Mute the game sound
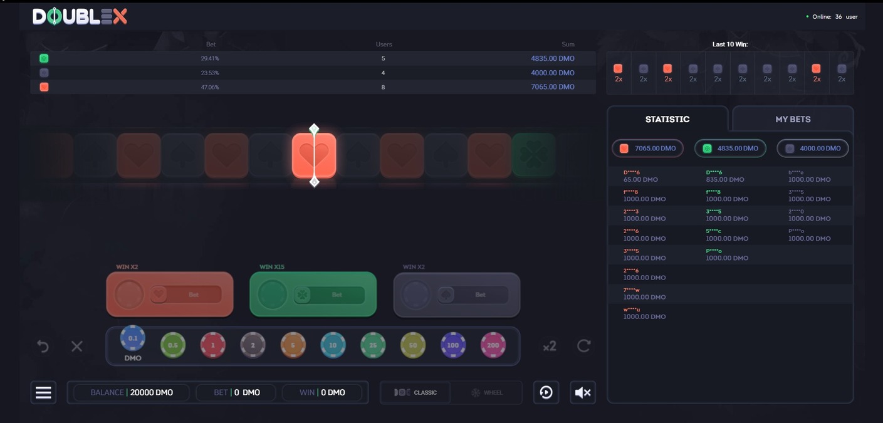883x423 pixels. click(x=582, y=392)
